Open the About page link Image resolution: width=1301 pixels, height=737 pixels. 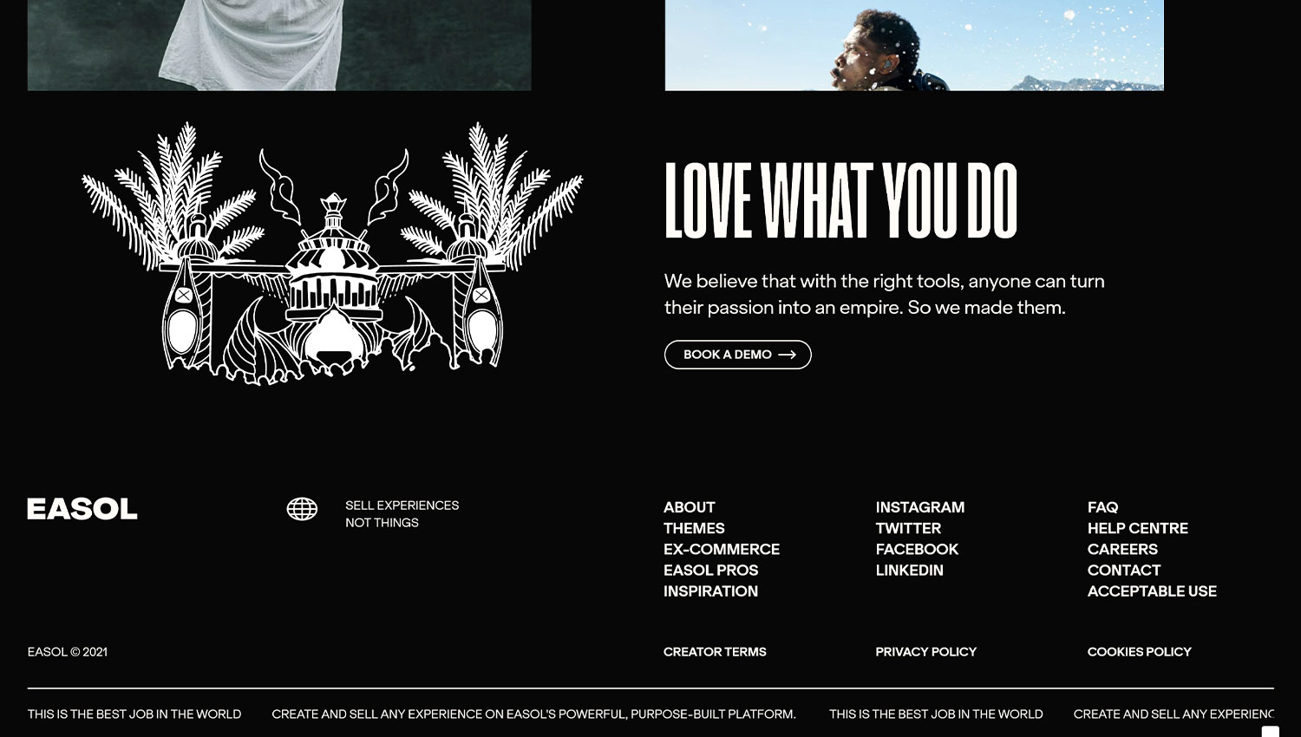690,507
